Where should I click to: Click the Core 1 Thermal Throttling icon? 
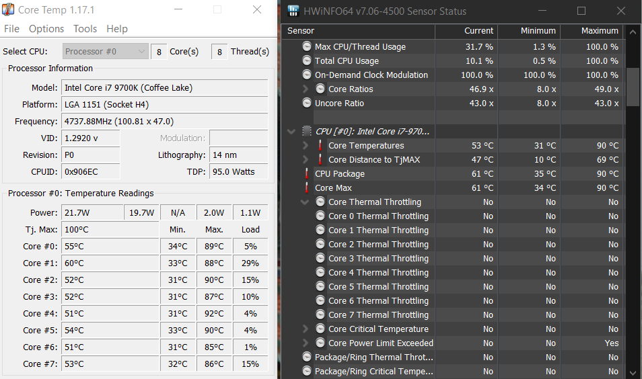point(320,230)
